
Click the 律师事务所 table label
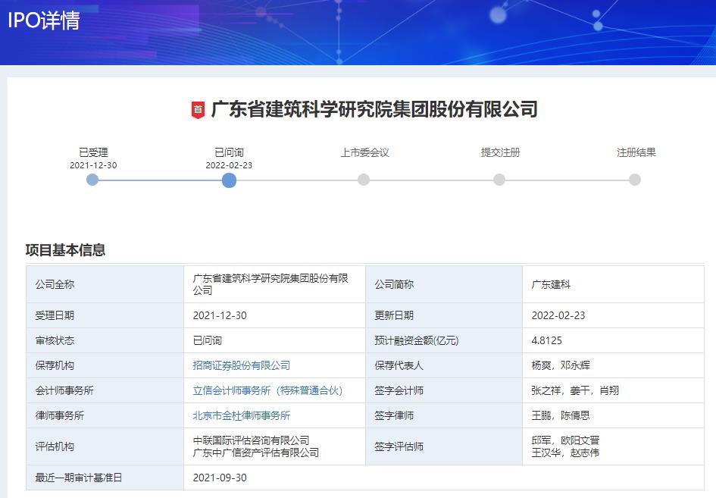click(x=60, y=416)
